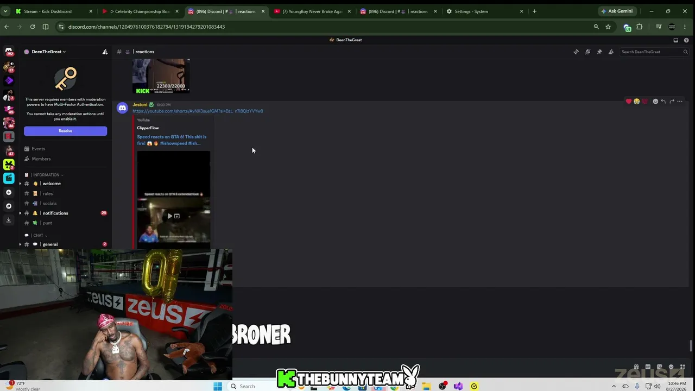This screenshot has height=391, width=695.
Task: React with the red heart emoji
Action: click(629, 102)
